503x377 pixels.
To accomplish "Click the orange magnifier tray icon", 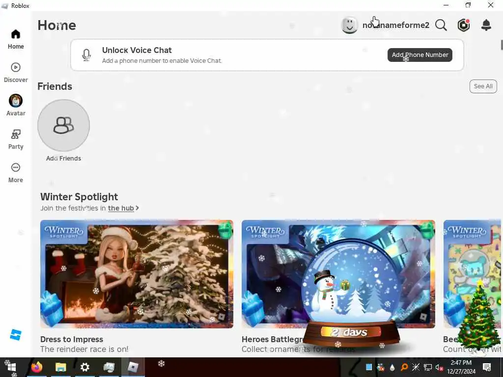I will tap(404, 367).
